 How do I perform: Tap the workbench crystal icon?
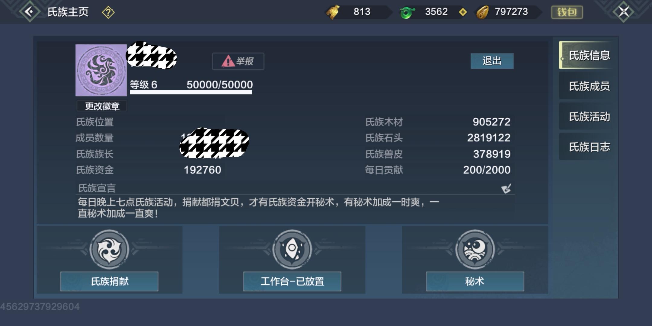pyautogui.click(x=292, y=249)
